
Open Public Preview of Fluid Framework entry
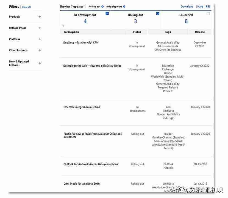(93, 135)
